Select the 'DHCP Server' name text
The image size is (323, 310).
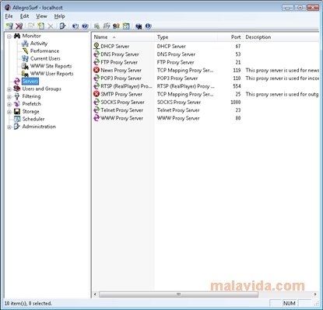pos(114,47)
